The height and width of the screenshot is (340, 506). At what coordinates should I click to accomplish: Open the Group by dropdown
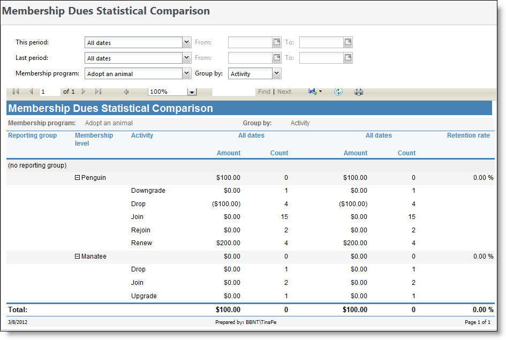pos(276,73)
